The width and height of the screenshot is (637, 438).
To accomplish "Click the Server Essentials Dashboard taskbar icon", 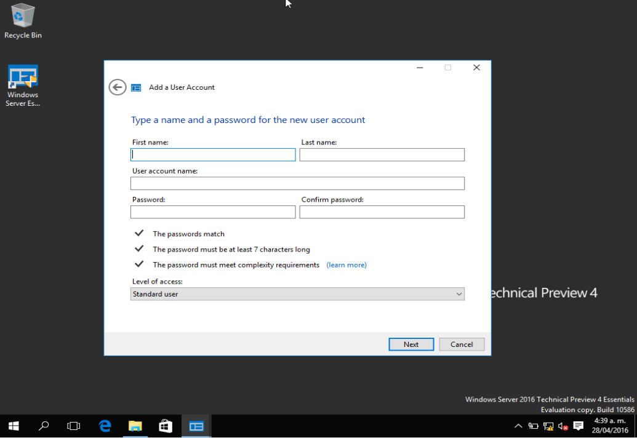I will (x=196, y=426).
